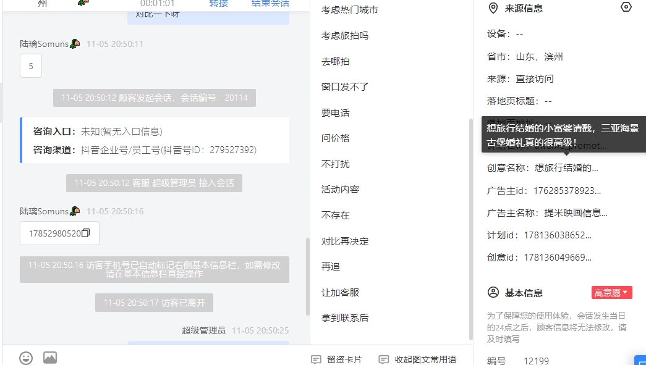Viewport: 646px width, 365px height.
Task: Click the 广告主id value 176285378923…
Action: point(567,190)
